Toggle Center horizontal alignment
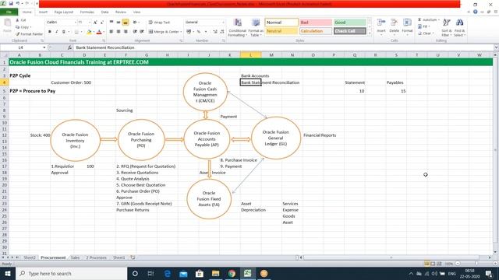Screen dimensions: 499x280 (x=119, y=32)
